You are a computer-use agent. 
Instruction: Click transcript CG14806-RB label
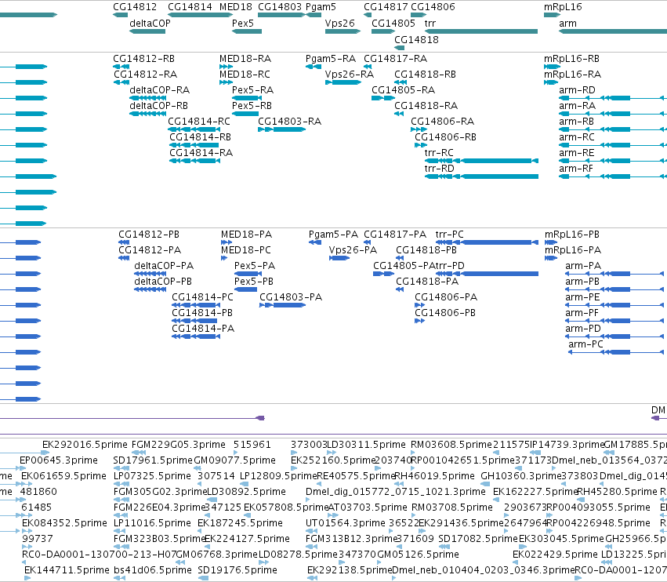[445, 137]
